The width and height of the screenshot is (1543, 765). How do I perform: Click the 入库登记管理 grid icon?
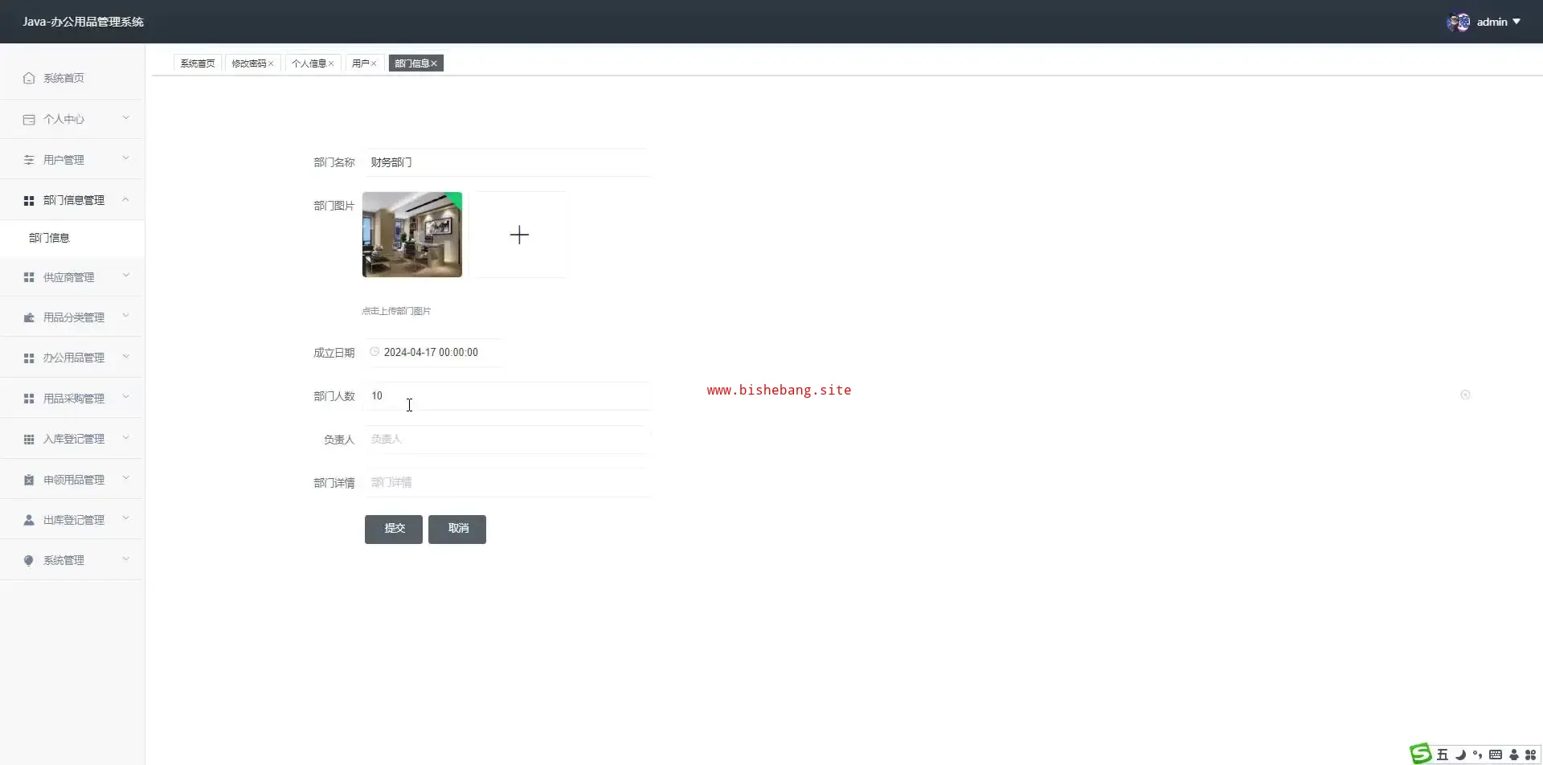coord(29,439)
